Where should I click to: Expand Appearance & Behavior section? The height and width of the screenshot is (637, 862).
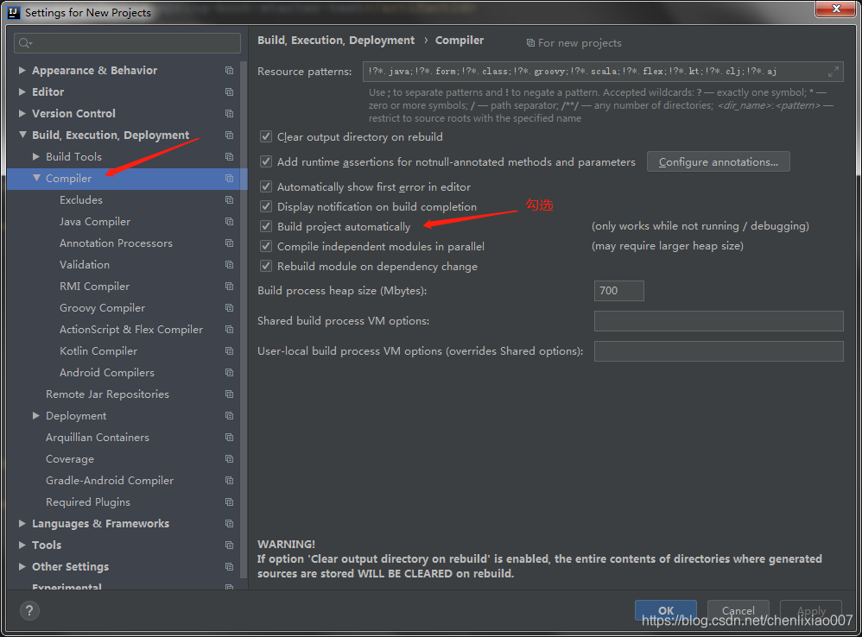tap(22, 70)
